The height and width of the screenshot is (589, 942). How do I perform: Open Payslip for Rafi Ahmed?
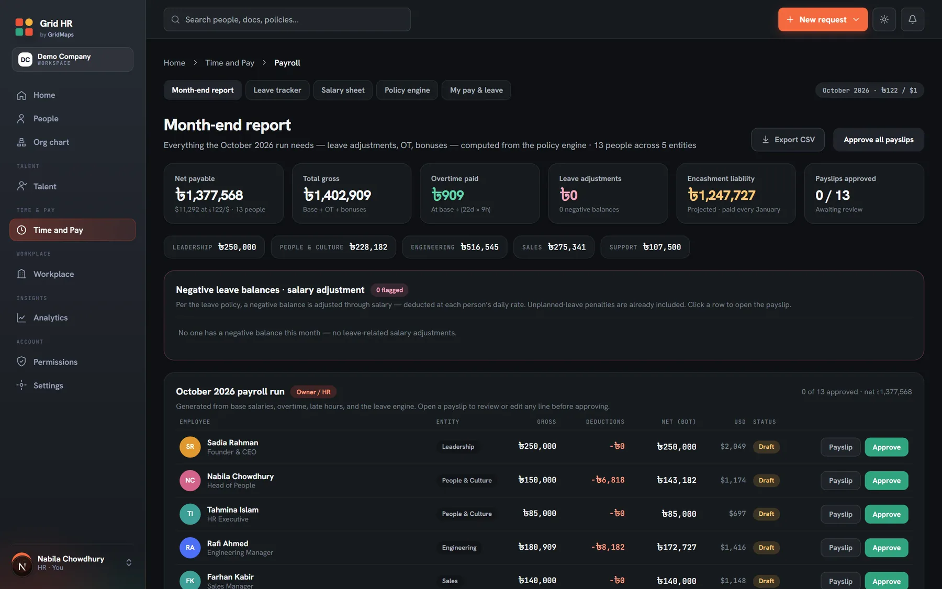click(840, 548)
